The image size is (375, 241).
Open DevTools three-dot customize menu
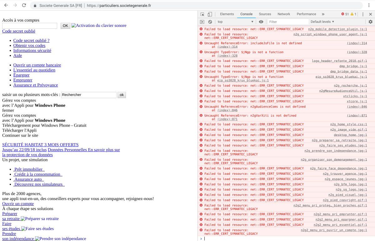pyautogui.click(x=363, y=14)
